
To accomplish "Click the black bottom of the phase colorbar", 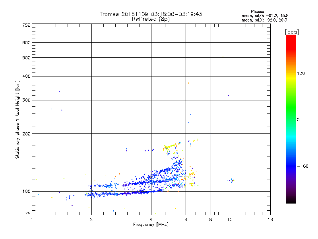I will tap(291, 200).
